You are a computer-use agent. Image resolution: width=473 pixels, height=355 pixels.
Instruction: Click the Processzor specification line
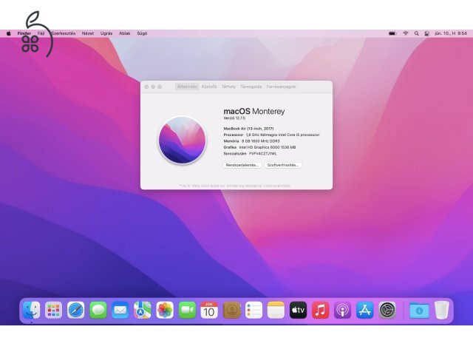[271, 135]
